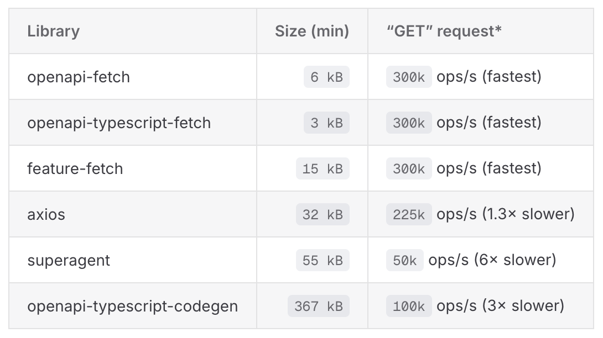This screenshot has width=603, height=338.
Task: Select the 100k ops/s badge
Action: (409, 306)
